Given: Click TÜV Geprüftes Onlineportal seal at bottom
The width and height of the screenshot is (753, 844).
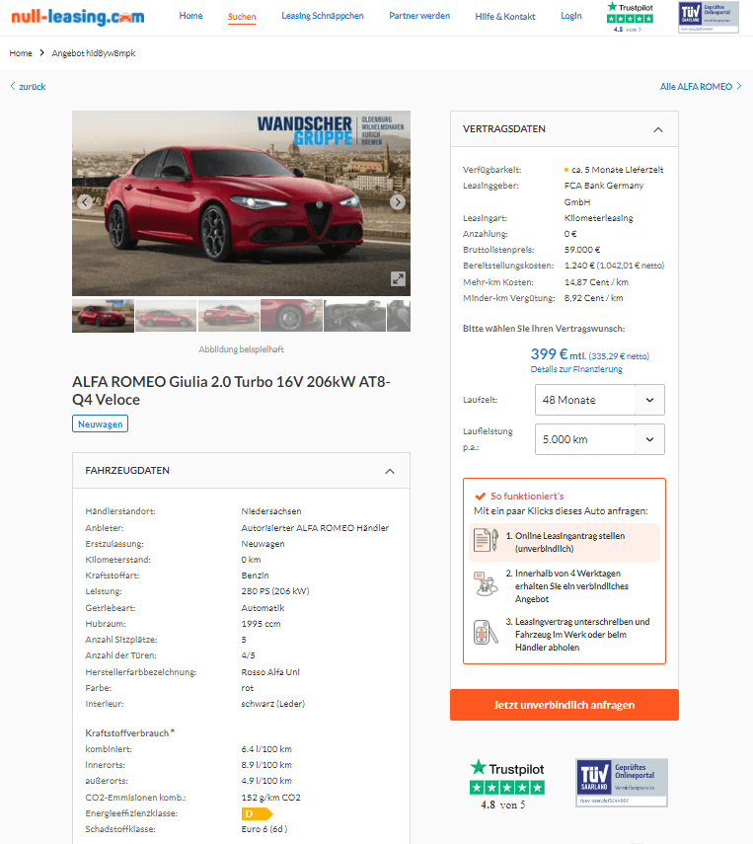Looking at the screenshot, I should 622,783.
